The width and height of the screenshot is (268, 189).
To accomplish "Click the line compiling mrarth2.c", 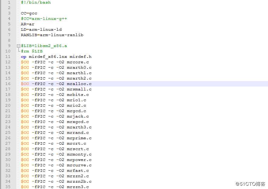I will (x=56, y=78).
